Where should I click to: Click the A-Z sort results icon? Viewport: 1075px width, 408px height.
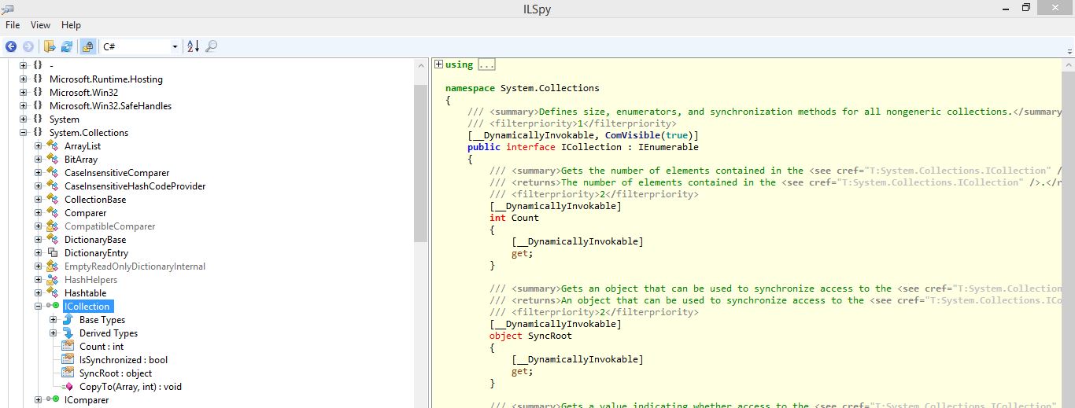[x=193, y=46]
